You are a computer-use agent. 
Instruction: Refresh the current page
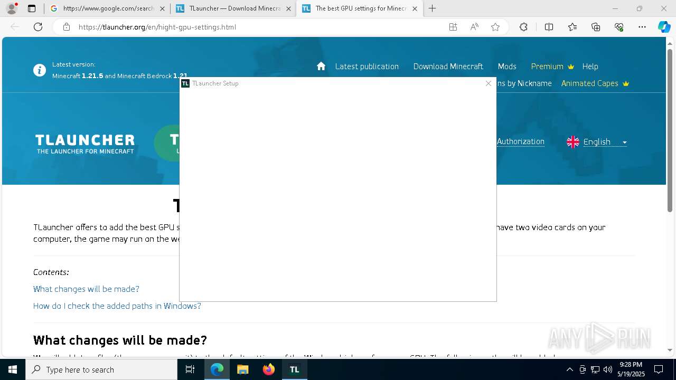pyautogui.click(x=38, y=27)
